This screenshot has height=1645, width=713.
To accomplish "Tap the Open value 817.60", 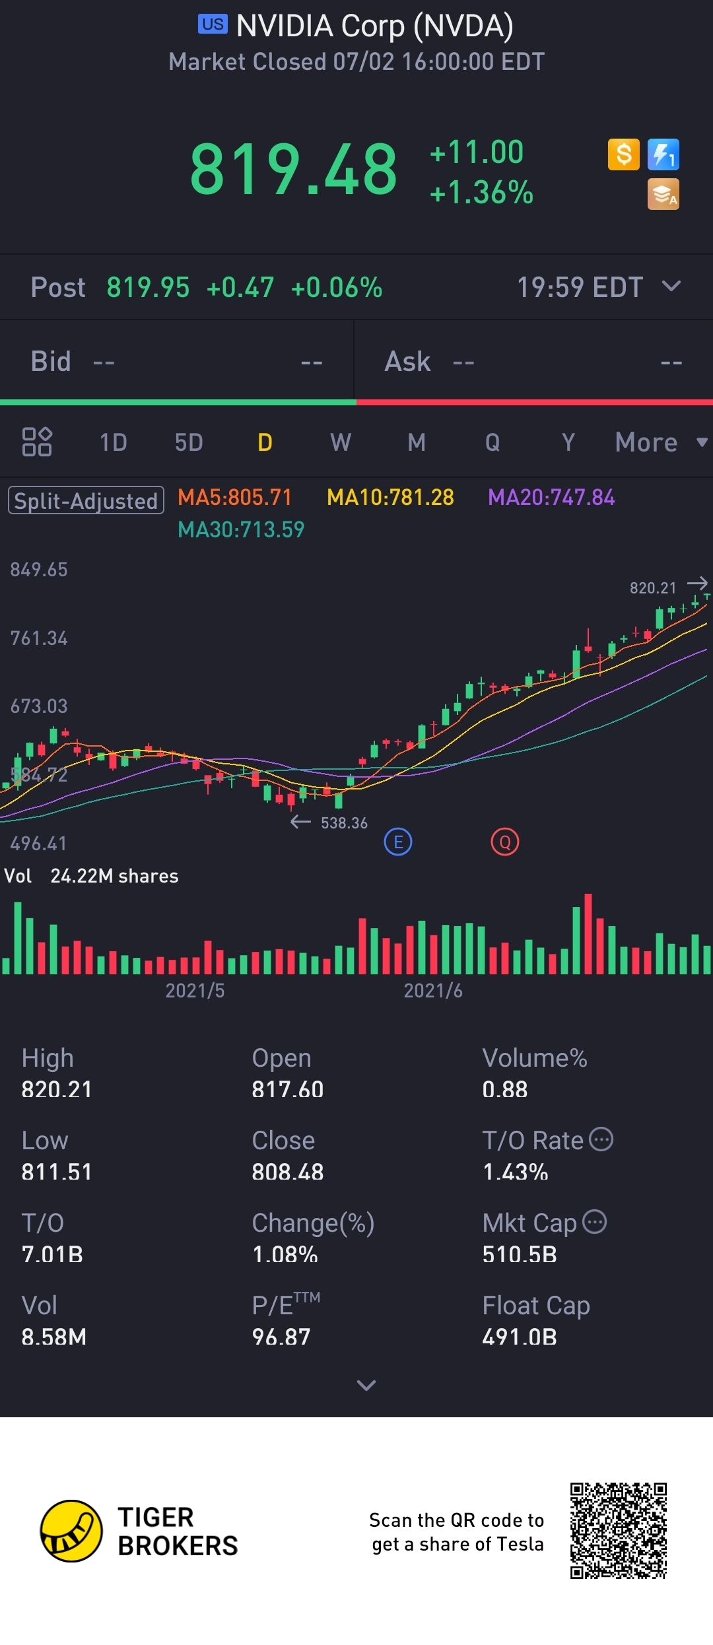I will point(288,1089).
